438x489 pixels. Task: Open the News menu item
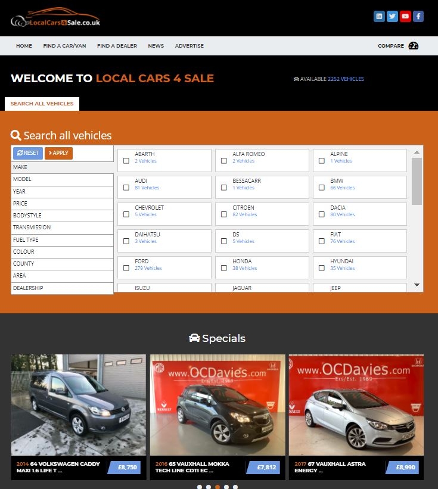coord(156,46)
